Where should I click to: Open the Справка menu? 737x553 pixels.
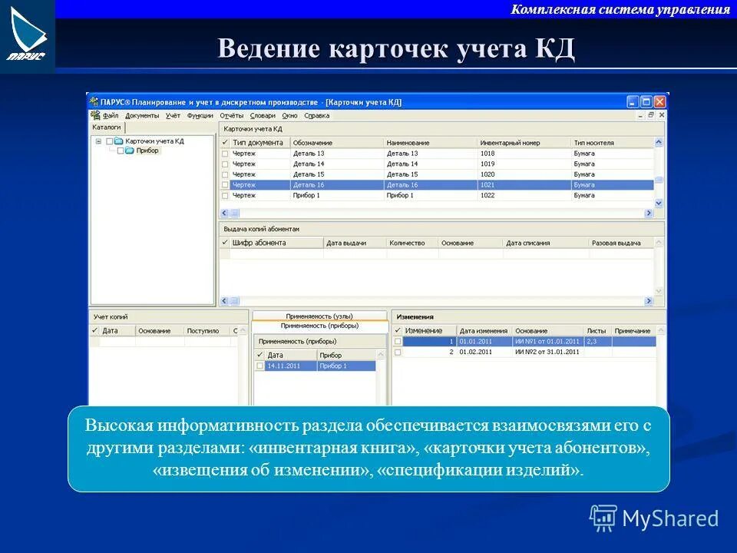tap(317, 116)
